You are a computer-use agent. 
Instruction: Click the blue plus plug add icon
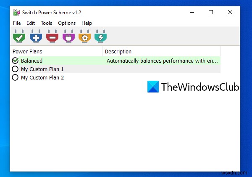pos(36,36)
